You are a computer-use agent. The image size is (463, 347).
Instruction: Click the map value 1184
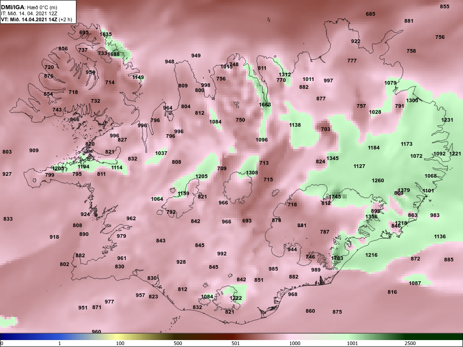click(x=374, y=148)
